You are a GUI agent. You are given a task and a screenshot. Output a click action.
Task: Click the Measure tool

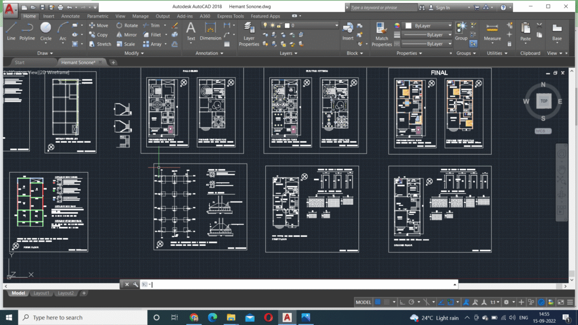point(492,32)
